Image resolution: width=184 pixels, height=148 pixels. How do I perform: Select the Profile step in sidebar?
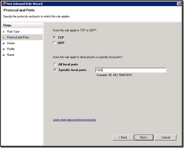[11, 49]
